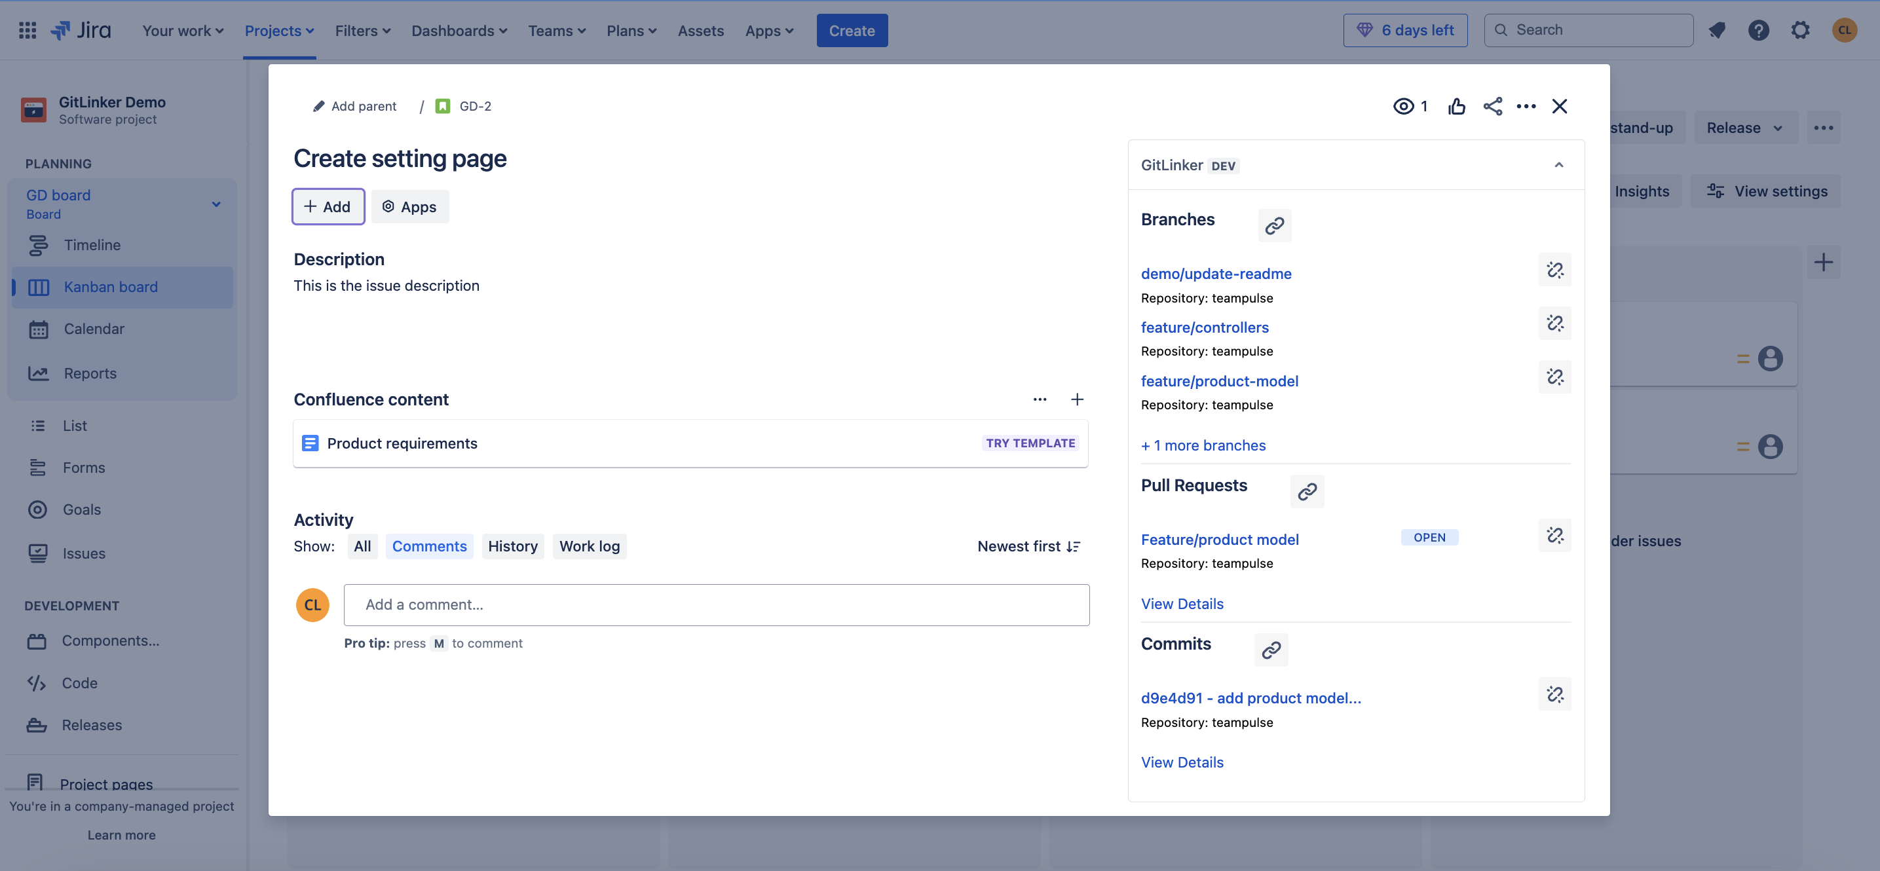Open the Calendar view icon
The width and height of the screenshot is (1880, 871).
pyautogui.click(x=38, y=329)
